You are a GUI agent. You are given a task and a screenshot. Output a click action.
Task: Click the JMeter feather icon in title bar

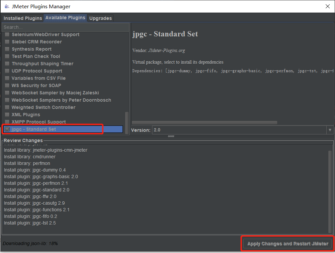[x=7, y=6]
